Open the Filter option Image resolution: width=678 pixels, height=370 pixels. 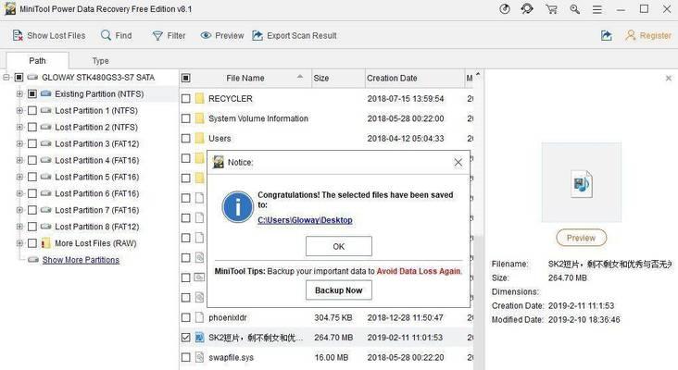(169, 35)
